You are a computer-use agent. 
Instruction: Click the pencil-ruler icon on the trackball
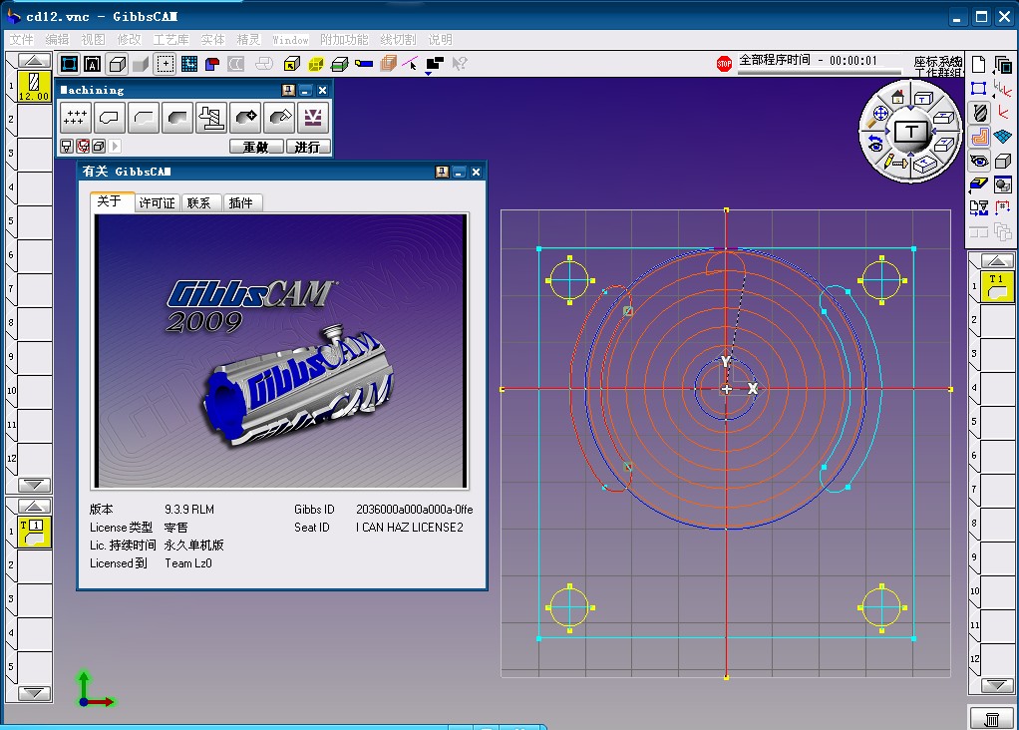point(895,162)
